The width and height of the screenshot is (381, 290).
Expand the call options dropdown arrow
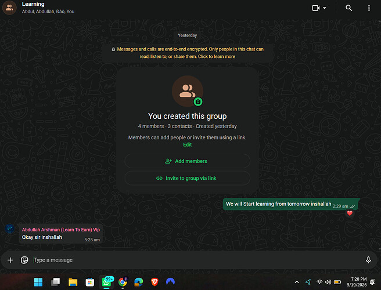325,8
